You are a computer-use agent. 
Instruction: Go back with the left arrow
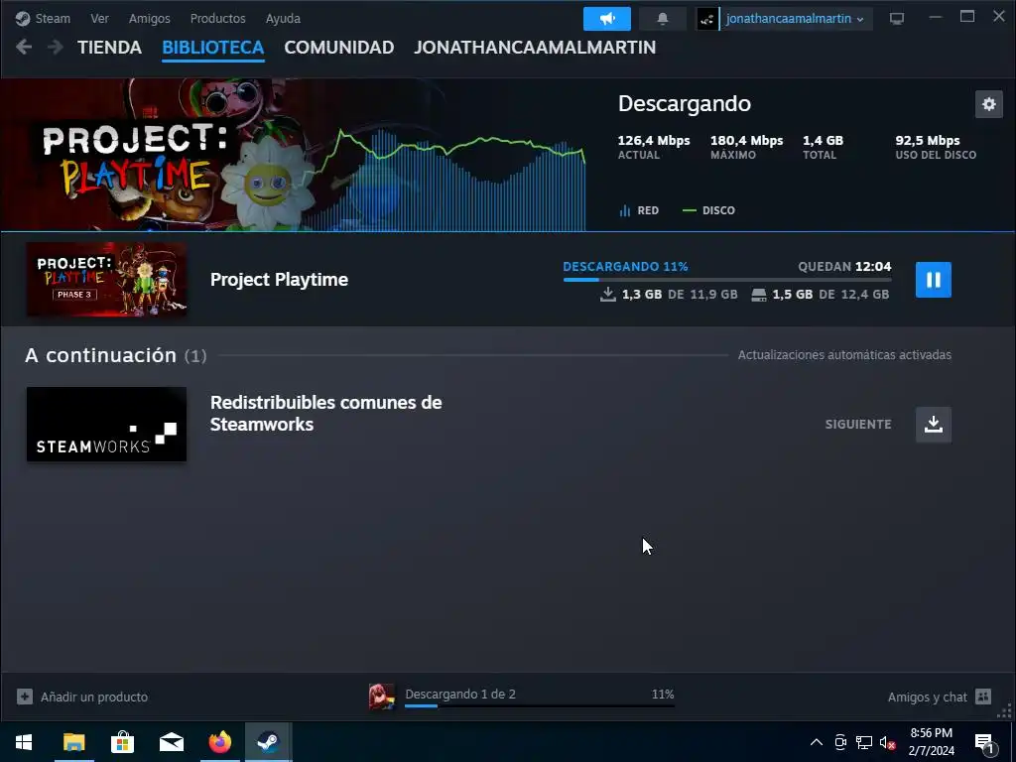tap(24, 47)
